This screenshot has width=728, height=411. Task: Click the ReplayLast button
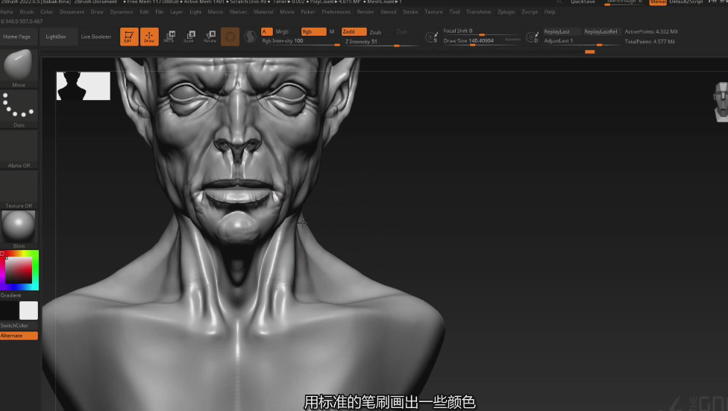click(x=561, y=32)
